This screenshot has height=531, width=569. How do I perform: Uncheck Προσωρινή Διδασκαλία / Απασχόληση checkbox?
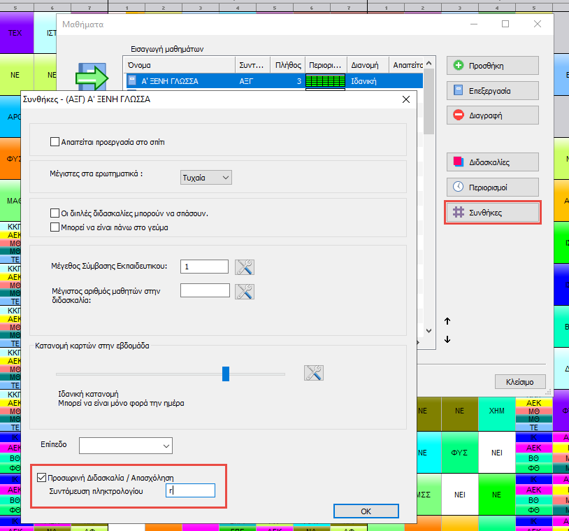pos(41,477)
